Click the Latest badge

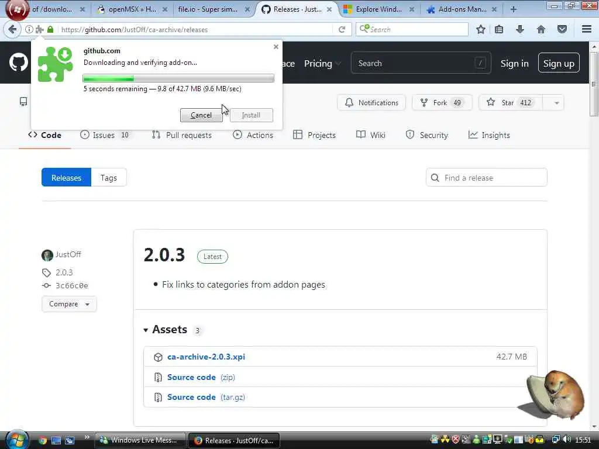pos(212,257)
